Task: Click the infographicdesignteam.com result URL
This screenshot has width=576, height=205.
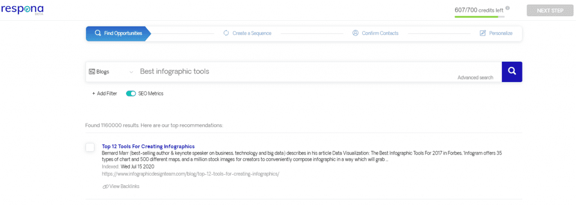Action: 191,174
